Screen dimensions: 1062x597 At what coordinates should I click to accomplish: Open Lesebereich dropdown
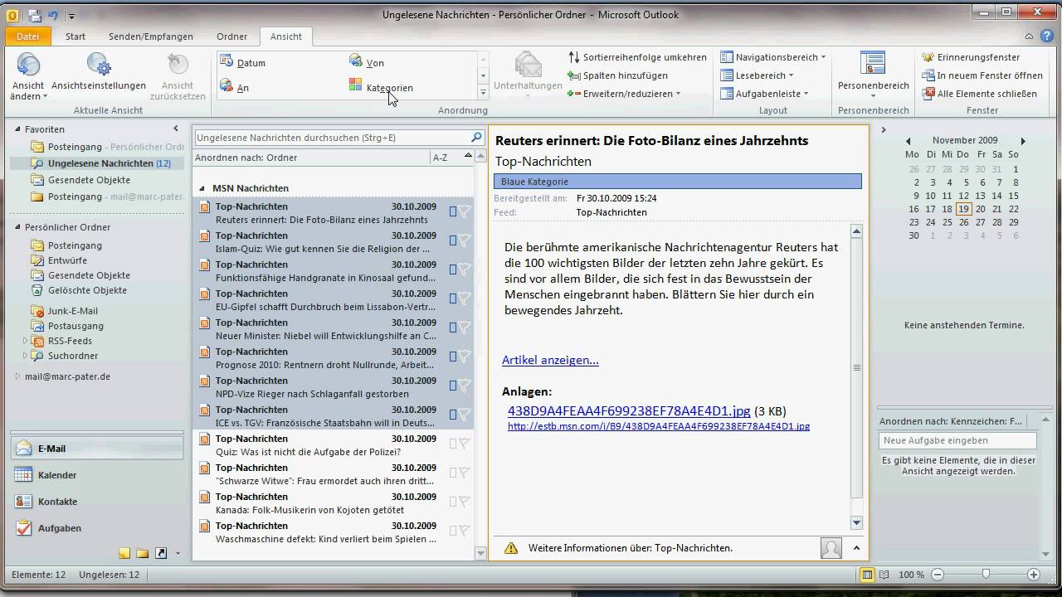759,75
